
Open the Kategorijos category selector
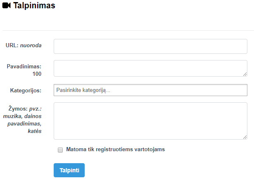150,90
